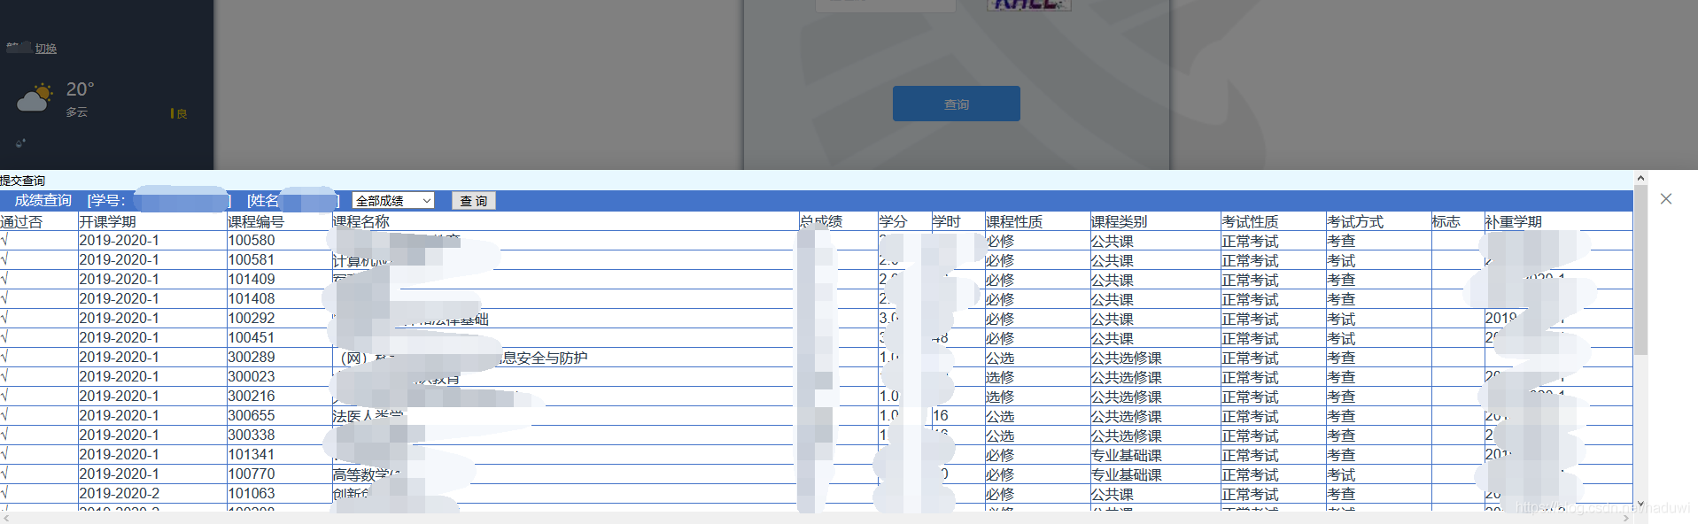1698x524 pixels.
Task: Close the score popup with the X
Action: [1665, 199]
